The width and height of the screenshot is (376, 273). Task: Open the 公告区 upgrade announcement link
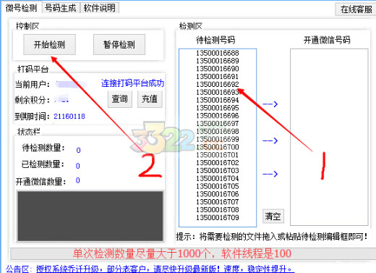point(166,269)
